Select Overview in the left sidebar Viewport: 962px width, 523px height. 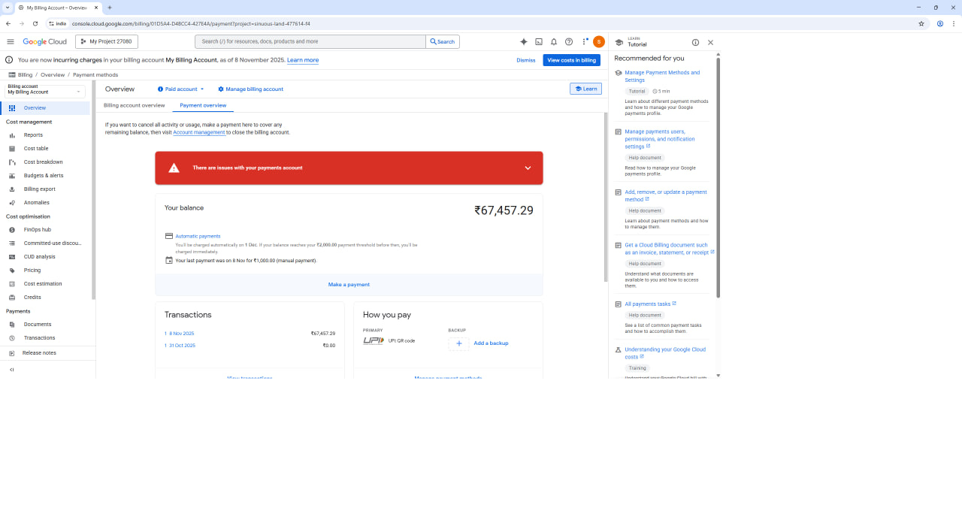click(45, 108)
